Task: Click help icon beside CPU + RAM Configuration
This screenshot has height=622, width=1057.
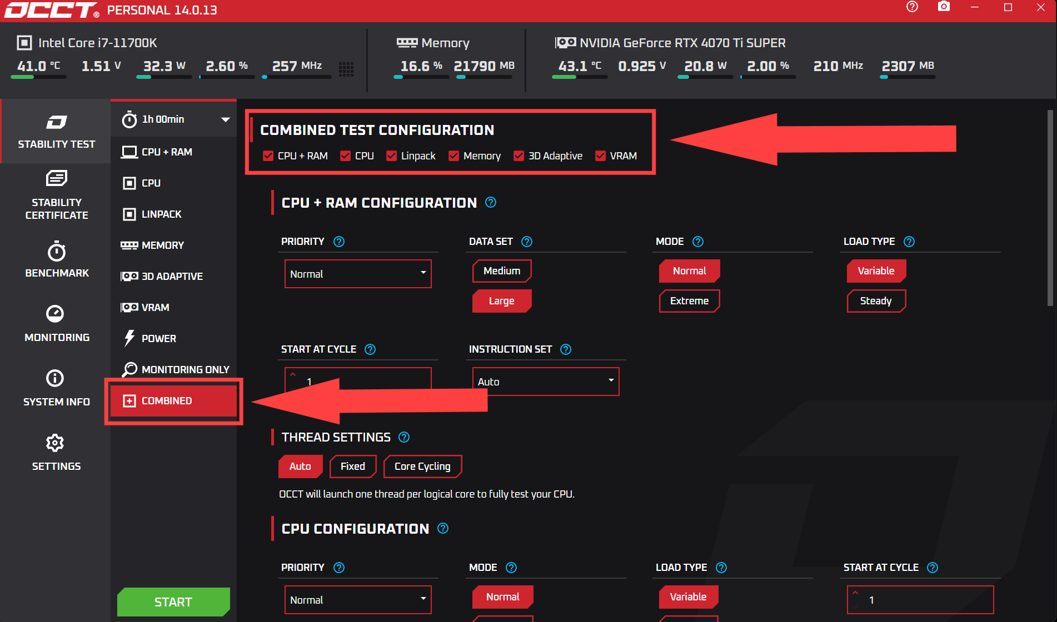Action: [491, 203]
